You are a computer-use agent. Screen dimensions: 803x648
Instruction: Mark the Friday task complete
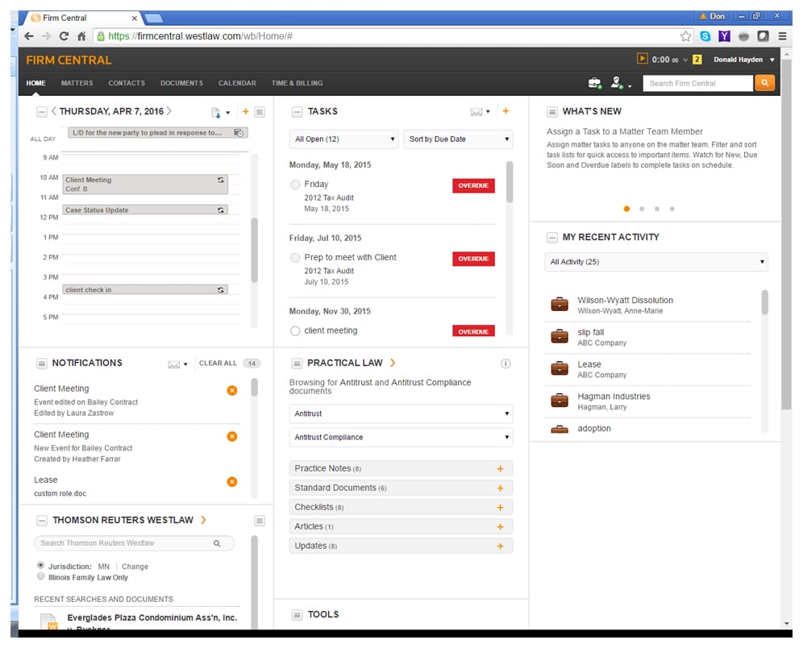pos(295,185)
